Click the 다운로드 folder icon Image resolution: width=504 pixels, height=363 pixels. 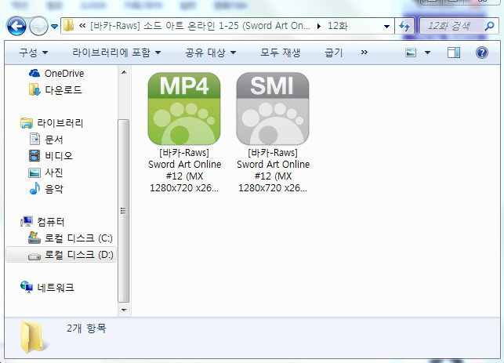click(x=34, y=90)
